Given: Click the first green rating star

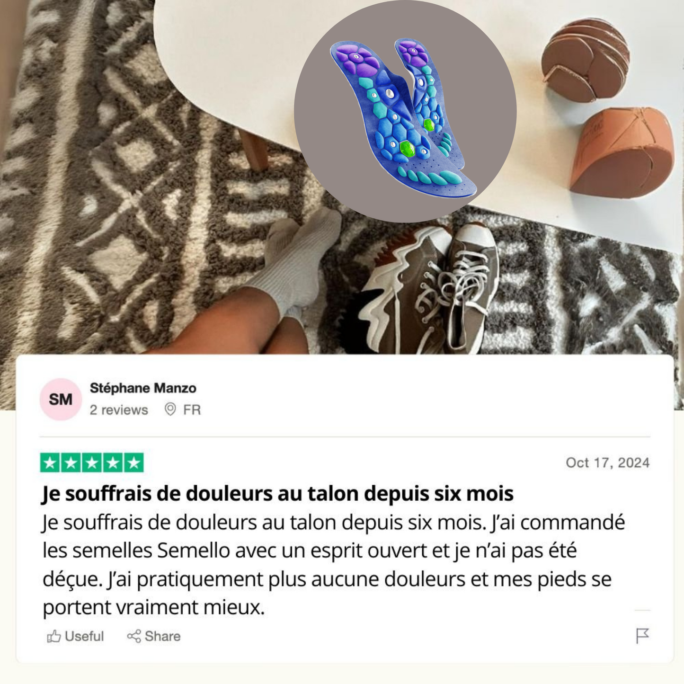Looking at the screenshot, I should 50,463.
